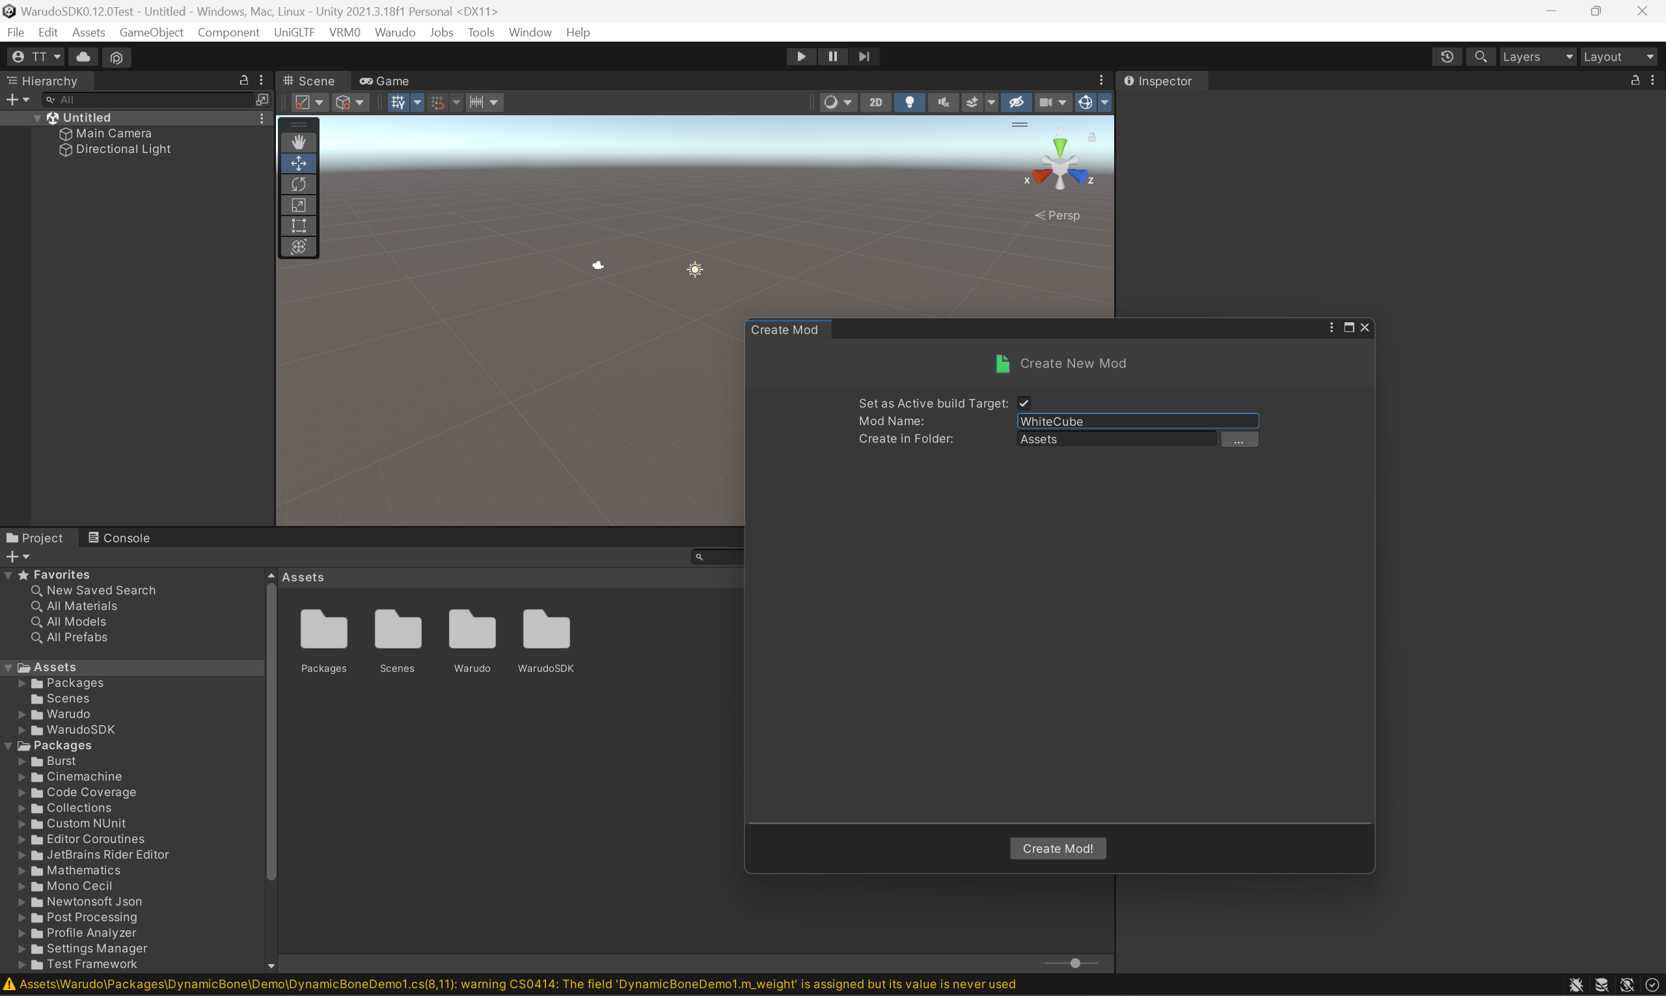Open the scene camera settings icon
Viewport: 1666px width, 996px height.
pos(1046,102)
